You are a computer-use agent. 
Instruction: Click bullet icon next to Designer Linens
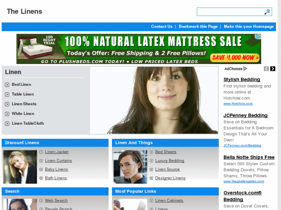click(152, 178)
